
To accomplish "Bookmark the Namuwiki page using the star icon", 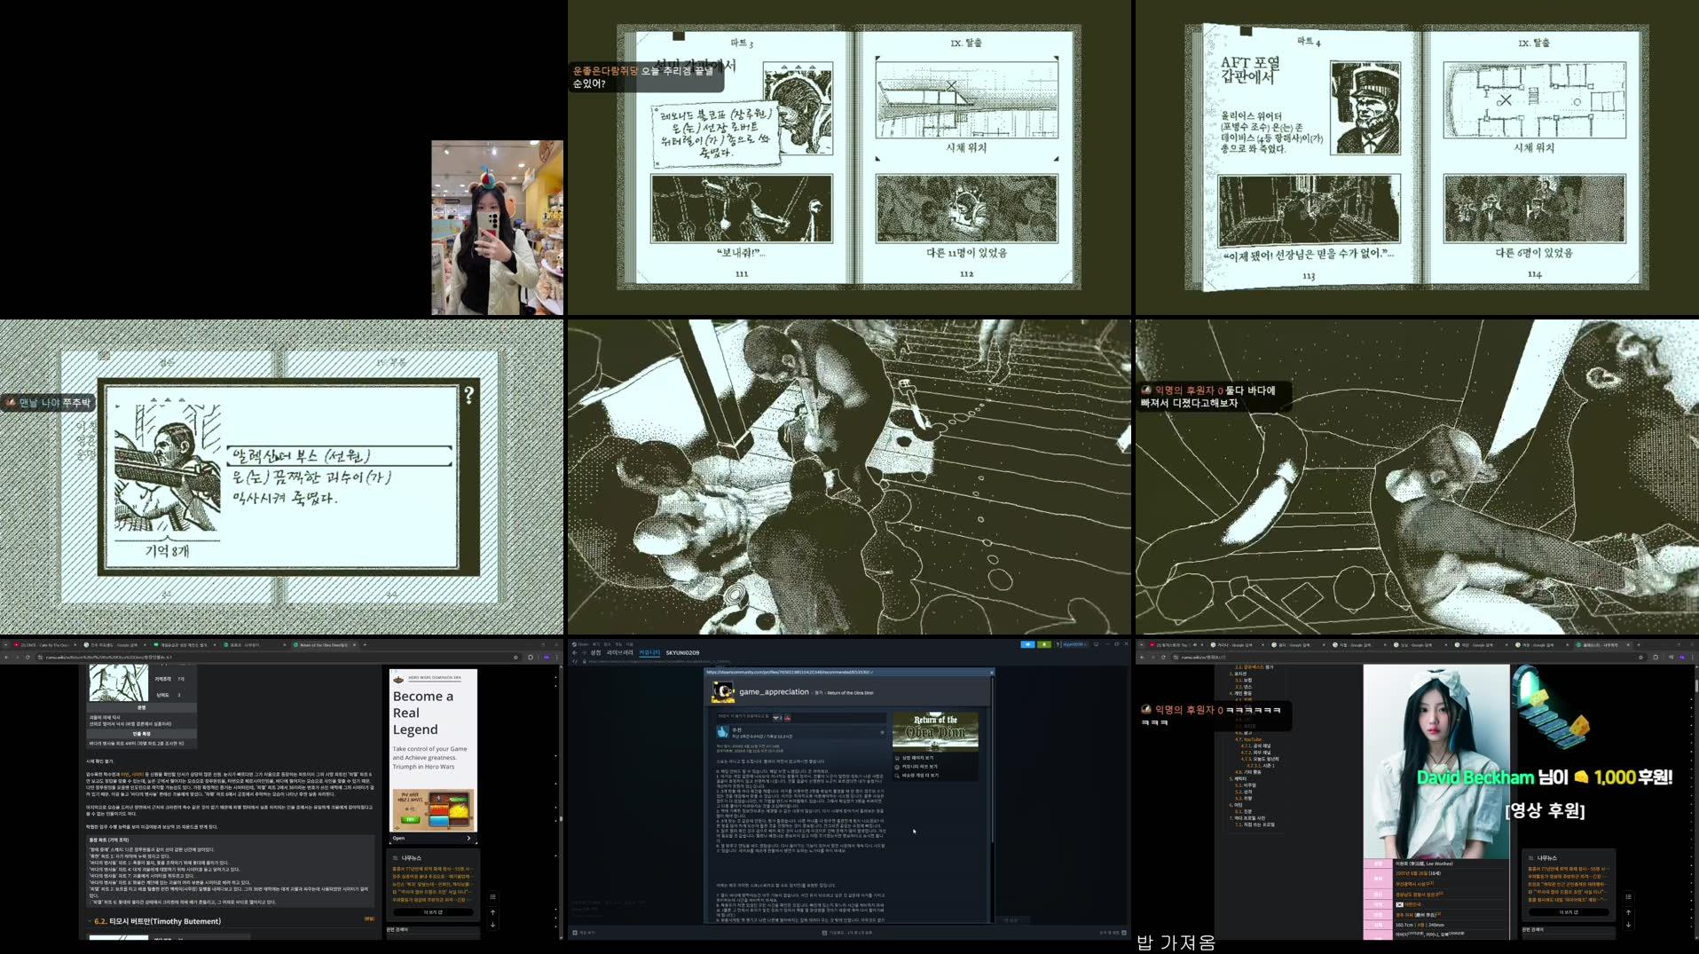I will 1640,658.
